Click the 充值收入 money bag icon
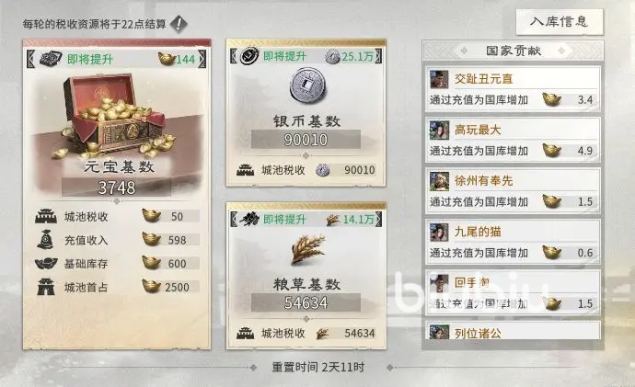Viewport: 635px width, 387px height. click(45, 240)
